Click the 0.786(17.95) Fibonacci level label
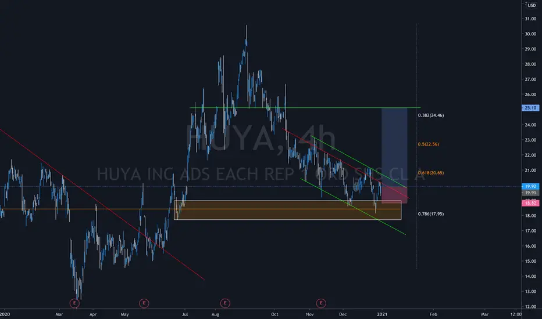This screenshot has height=319, width=542. click(431, 214)
